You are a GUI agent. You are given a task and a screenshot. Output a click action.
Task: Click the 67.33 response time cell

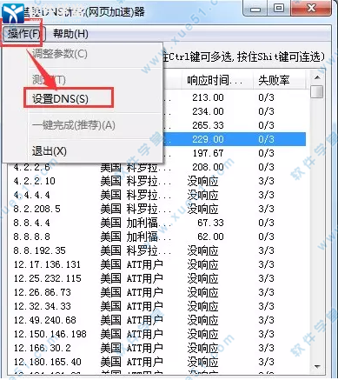210,223
